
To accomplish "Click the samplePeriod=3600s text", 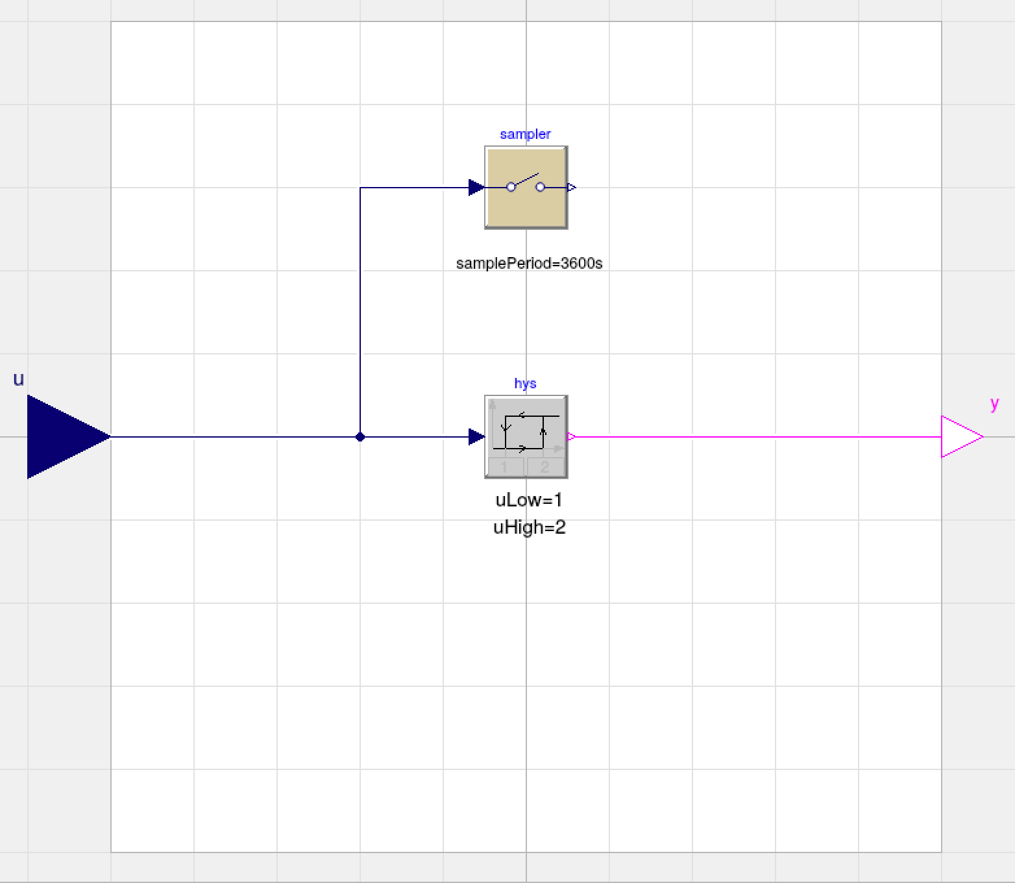I will [529, 264].
